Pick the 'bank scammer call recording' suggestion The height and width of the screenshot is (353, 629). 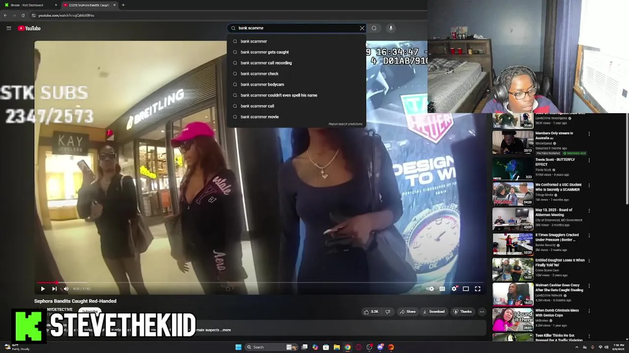pyautogui.click(x=297, y=63)
